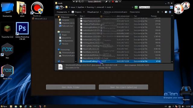This screenshot has width=193, height=108.
Task: Open the Упорядочить menu
Action: click(63, 12)
